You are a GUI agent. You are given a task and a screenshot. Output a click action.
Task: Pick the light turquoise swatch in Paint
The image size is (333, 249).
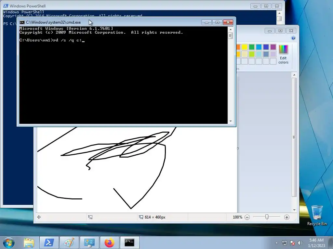(259, 54)
